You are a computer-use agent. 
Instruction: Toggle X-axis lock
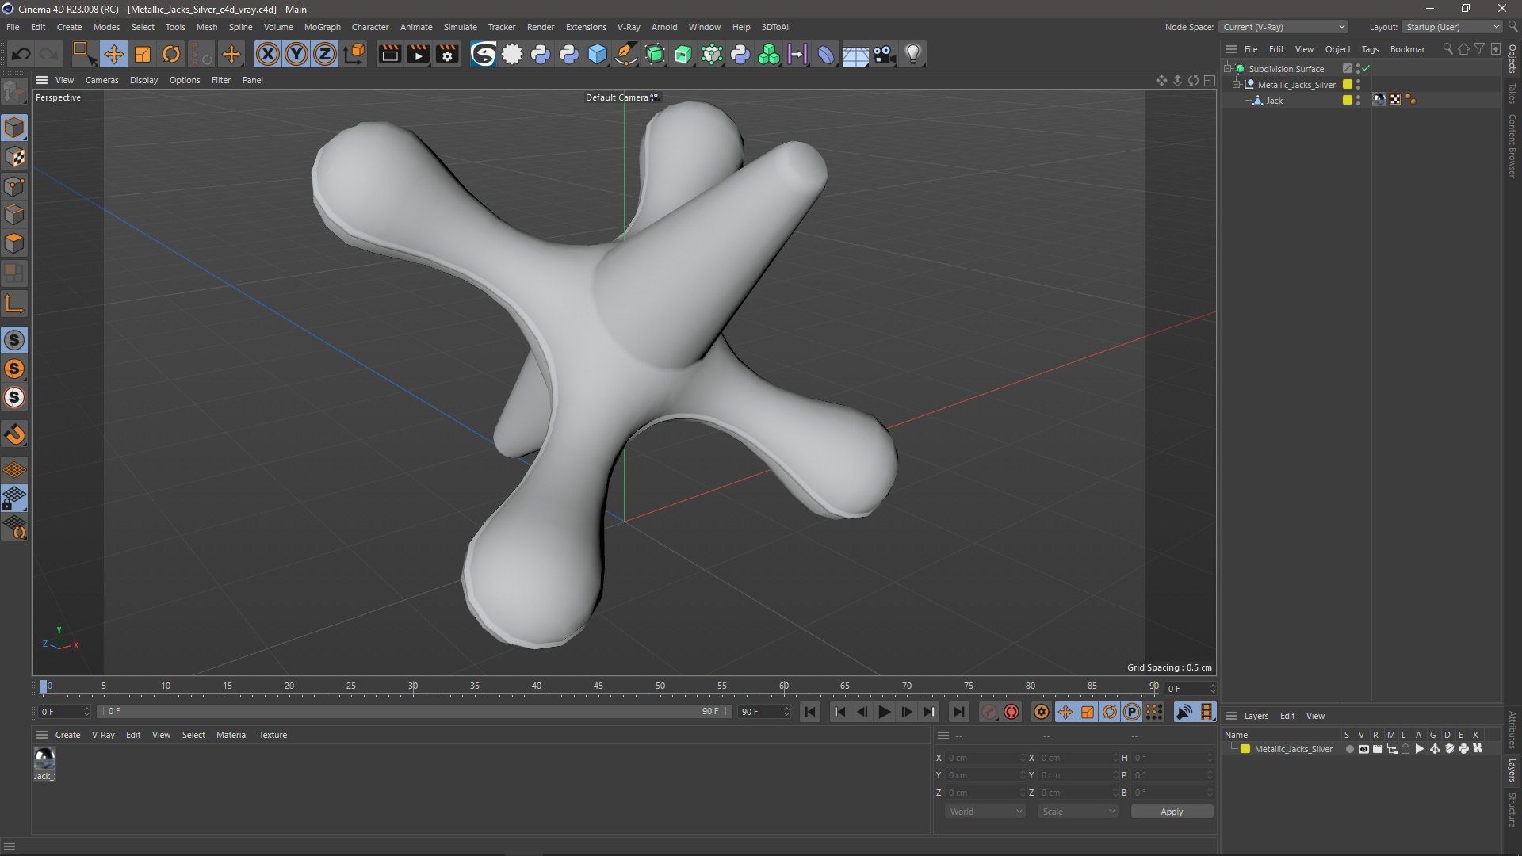point(268,54)
